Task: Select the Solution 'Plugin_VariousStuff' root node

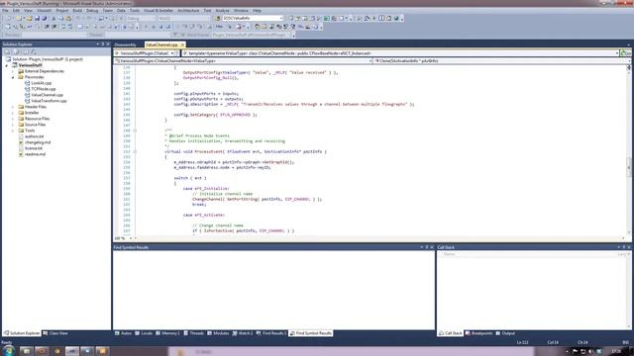Action: [x=48, y=59]
